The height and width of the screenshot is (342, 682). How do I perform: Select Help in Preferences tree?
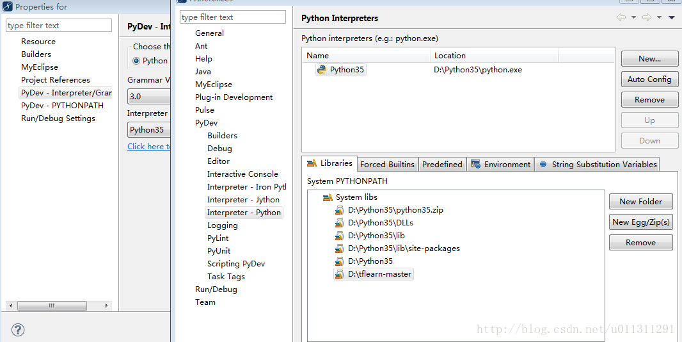(203, 59)
